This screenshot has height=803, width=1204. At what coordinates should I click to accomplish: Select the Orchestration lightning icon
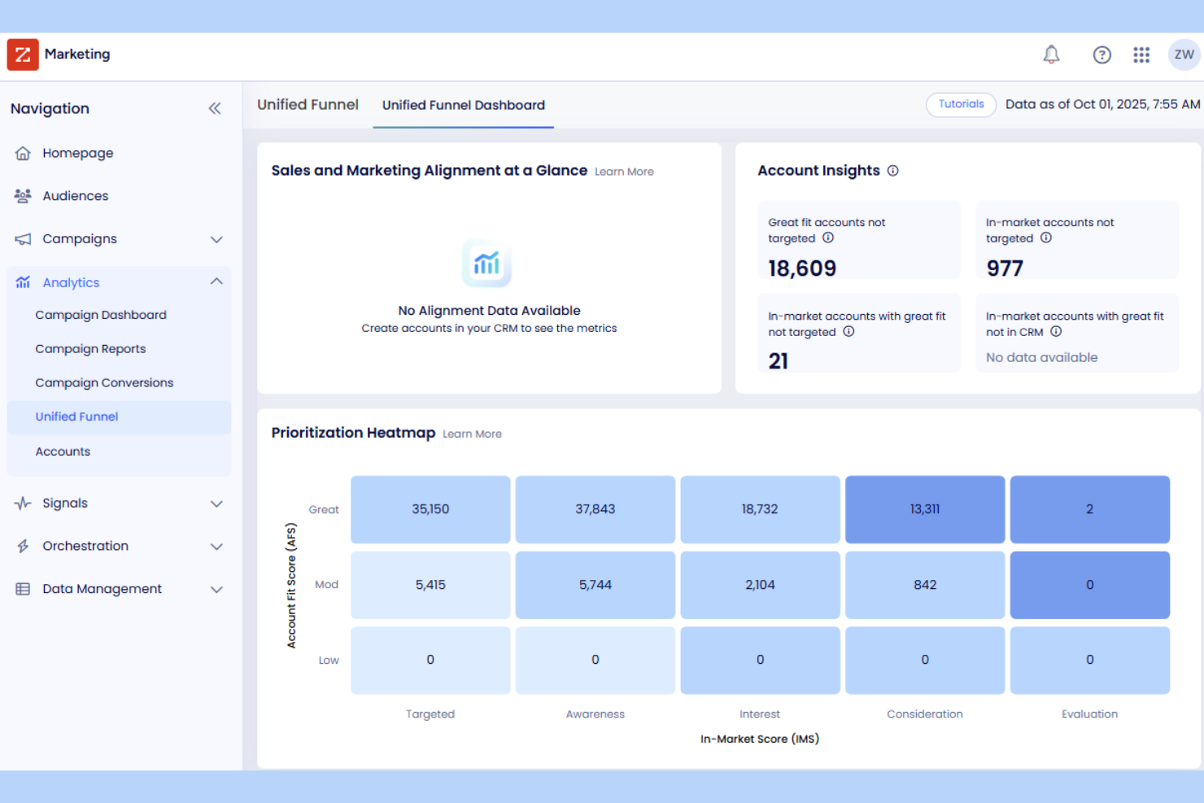[x=22, y=546]
